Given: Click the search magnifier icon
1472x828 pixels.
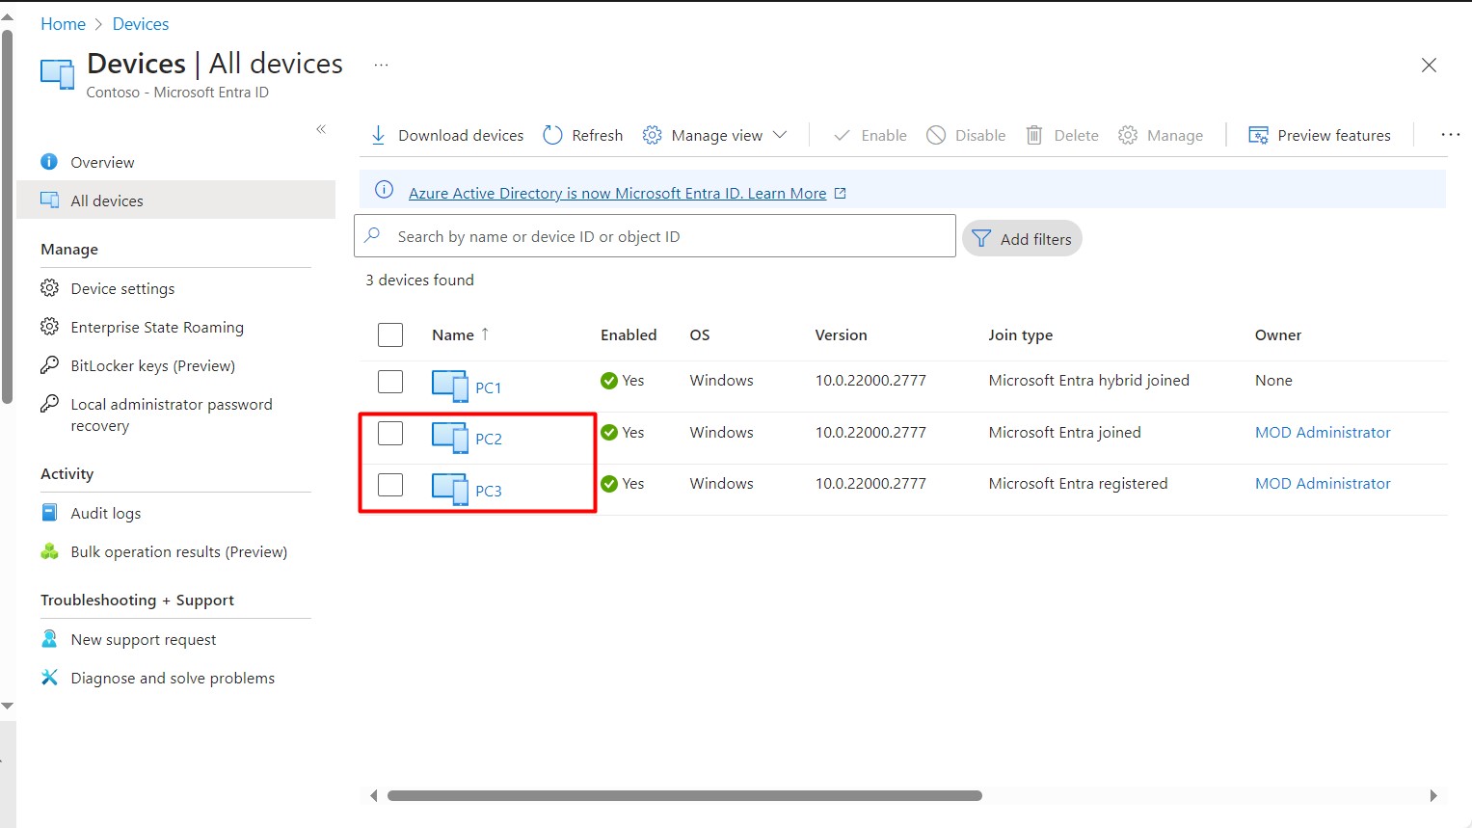Looking at the screenshot, I should 373,235.
